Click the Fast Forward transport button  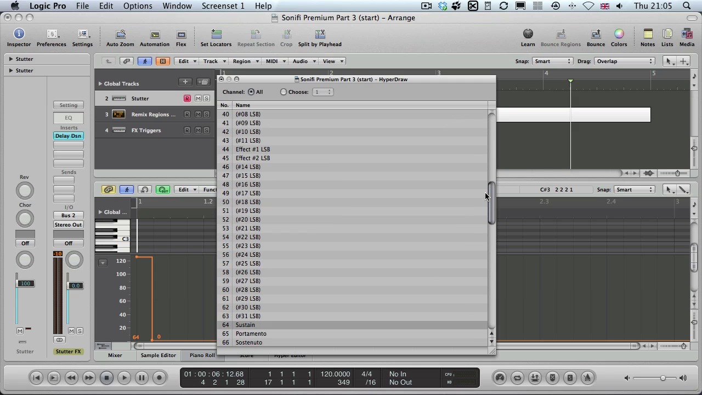pos(89,377)
